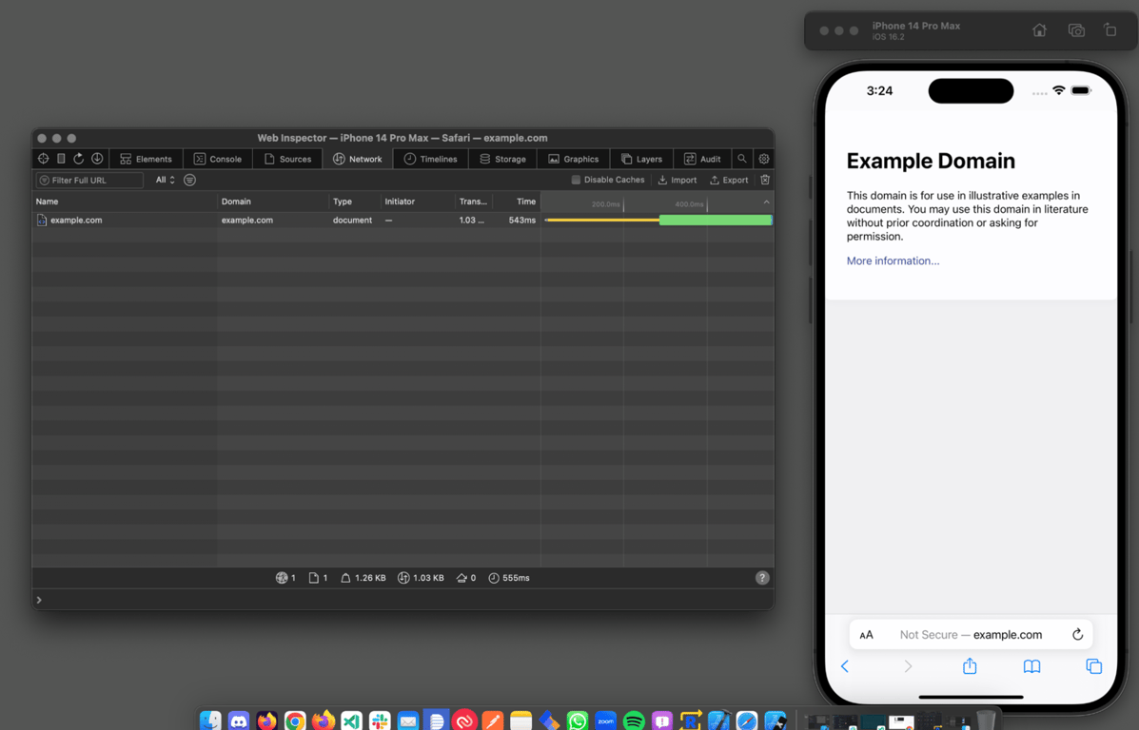This screenshot has height=730, width=1139.
Task: Activate the element selection crosshair icon
Action: (43, 159)
